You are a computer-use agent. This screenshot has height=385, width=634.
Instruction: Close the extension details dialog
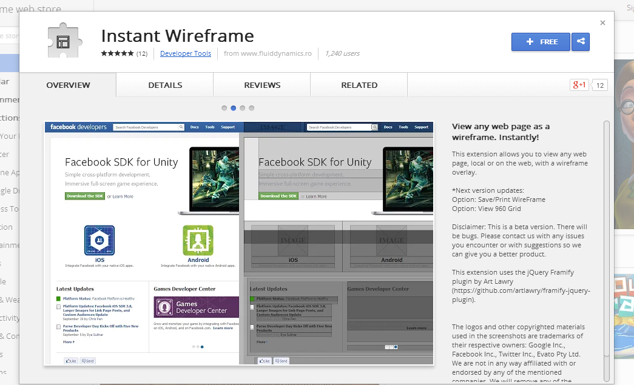pyautogui.click(x=602, y=23)
